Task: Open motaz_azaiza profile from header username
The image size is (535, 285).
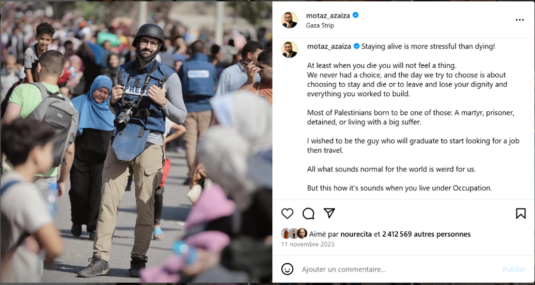Action: tap(328, 15)
